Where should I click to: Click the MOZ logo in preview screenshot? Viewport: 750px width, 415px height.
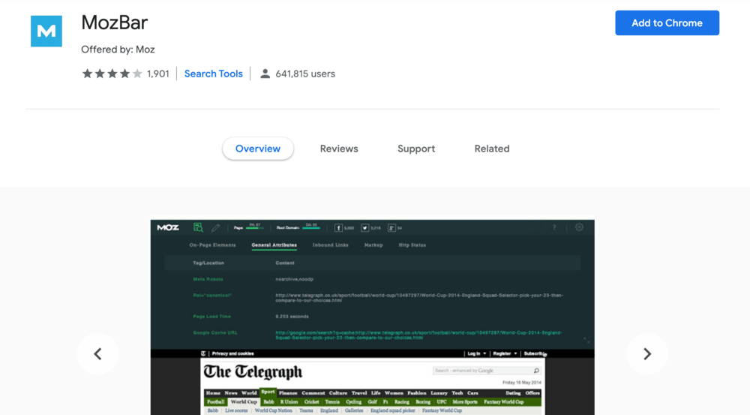click(x=168, y=227)
